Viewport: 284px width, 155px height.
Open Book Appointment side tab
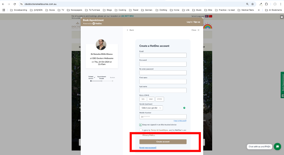pos(282,85)
